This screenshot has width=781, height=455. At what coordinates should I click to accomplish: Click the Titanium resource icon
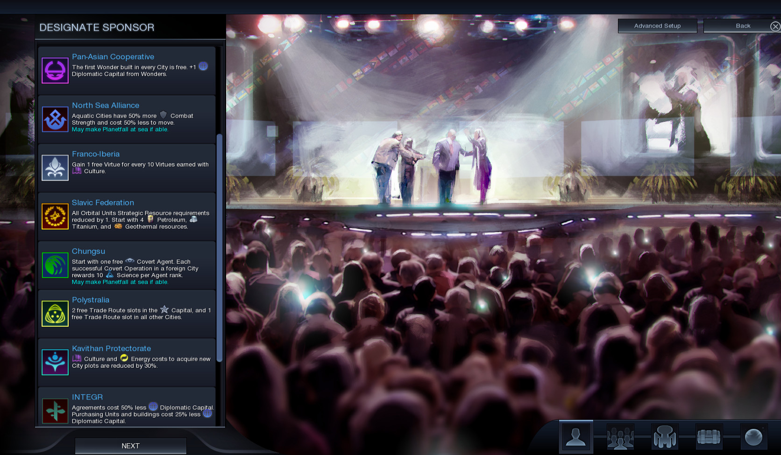pyautogui.click(x=193, y=219)
